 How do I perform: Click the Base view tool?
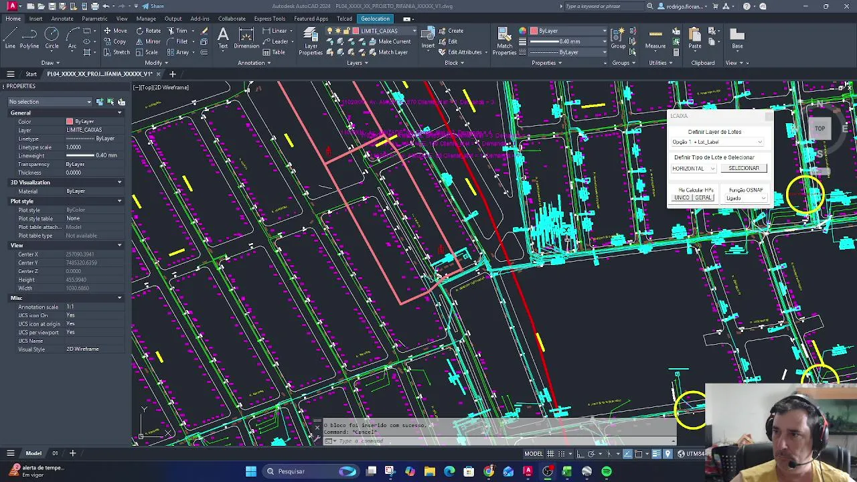737,38
